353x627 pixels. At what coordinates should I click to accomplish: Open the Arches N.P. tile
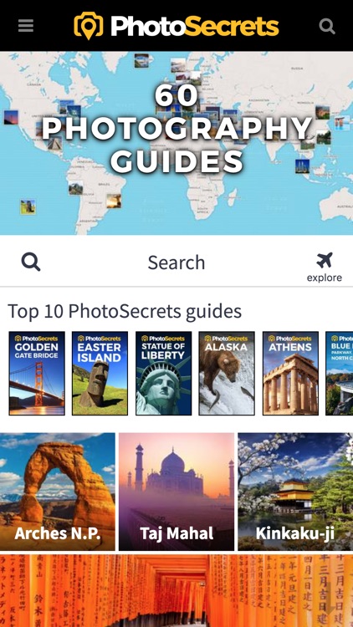pos(57,492)
